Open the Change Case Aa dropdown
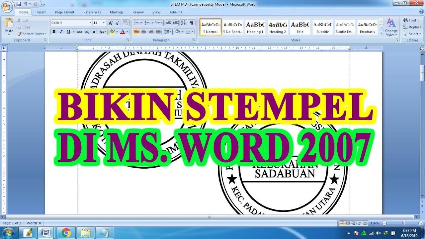425x239 pixels. tap(103, 32)
